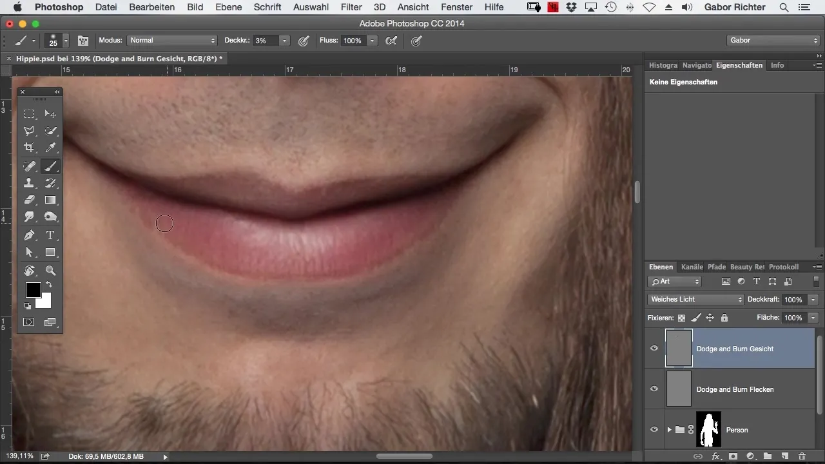Screen dimensions: 825x464
Task: Open the tool preset picker arrow
Action: (34, 41)
